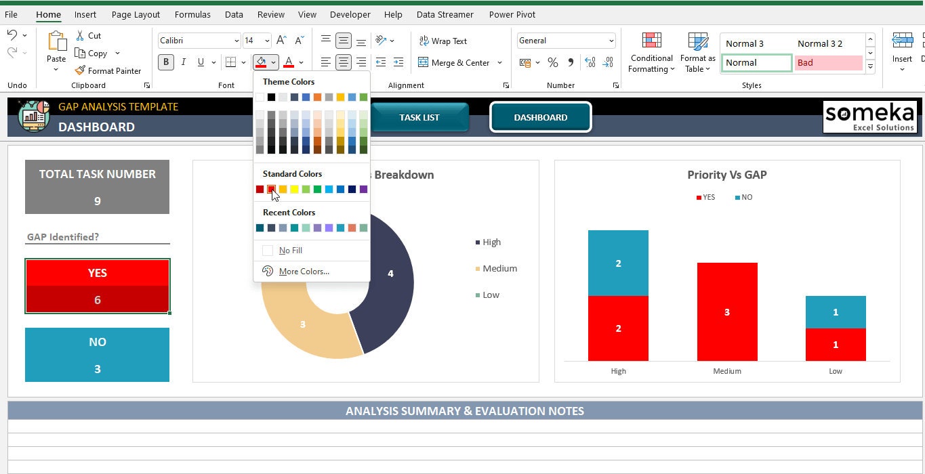Toggle Center horizontal alignment
Viewport: 925px width, 474px height.
tap(344, 62)
